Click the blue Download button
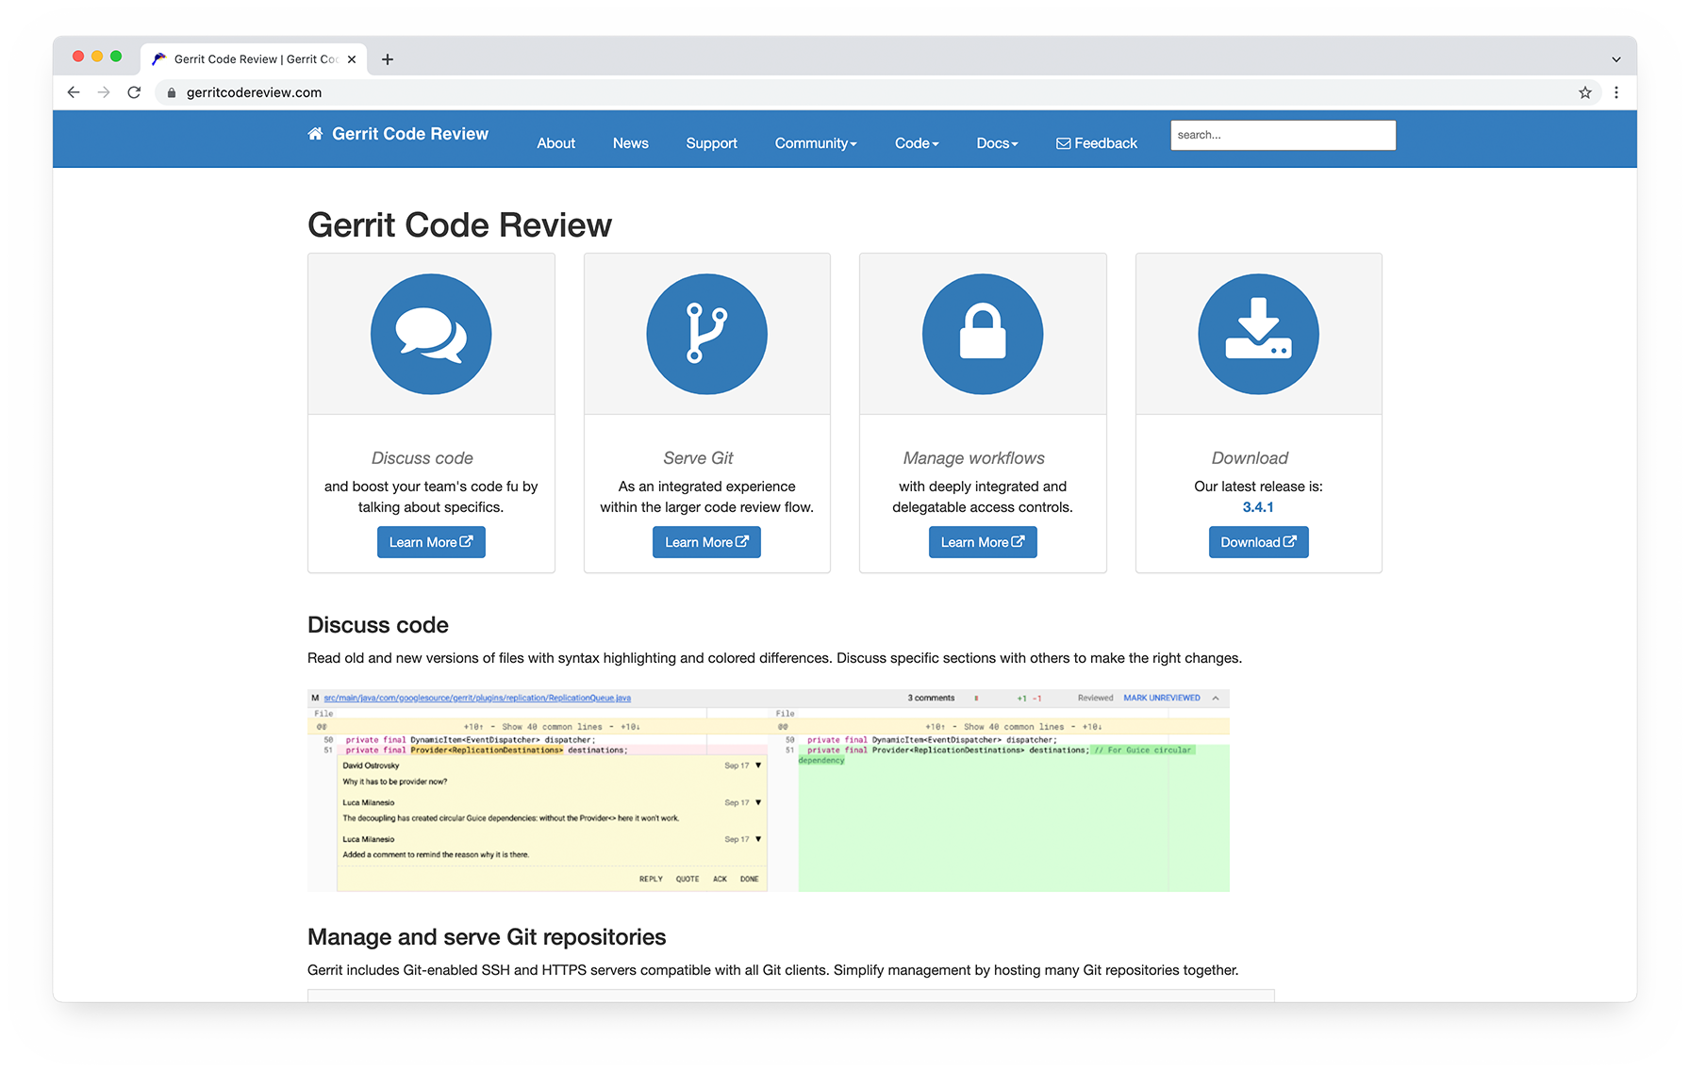Image resolution: width=1690 pixels, height=1072 pixels. tap(1258, 542)
